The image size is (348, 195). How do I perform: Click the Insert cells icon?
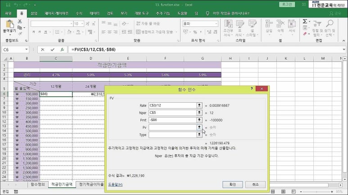(x=269, y=24)
